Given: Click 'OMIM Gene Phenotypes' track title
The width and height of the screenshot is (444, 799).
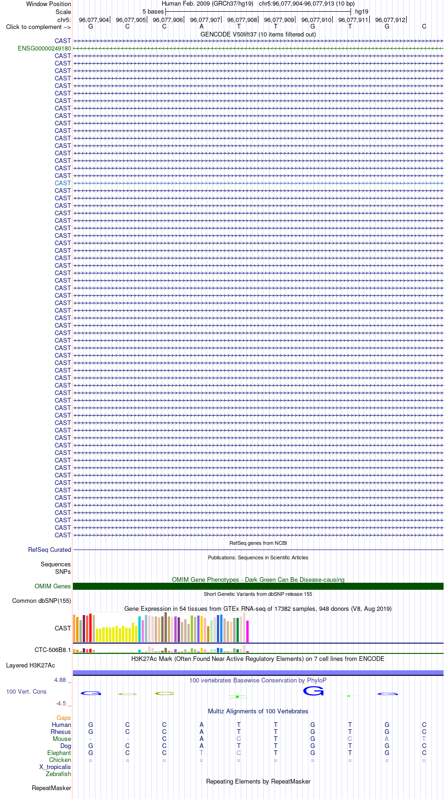Looking at the screenshot, I should (x=258, y=579).
